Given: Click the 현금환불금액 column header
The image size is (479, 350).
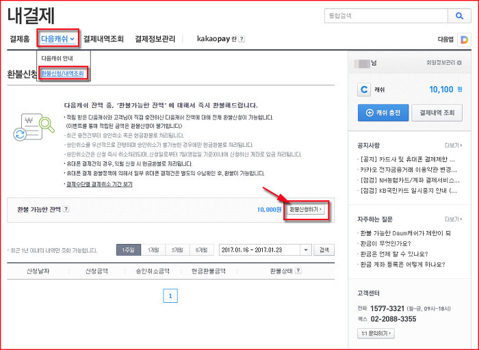Looking at the screenshot, I should (208, 271).
